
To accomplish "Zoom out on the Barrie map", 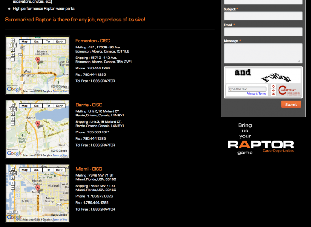I will 12,123.
